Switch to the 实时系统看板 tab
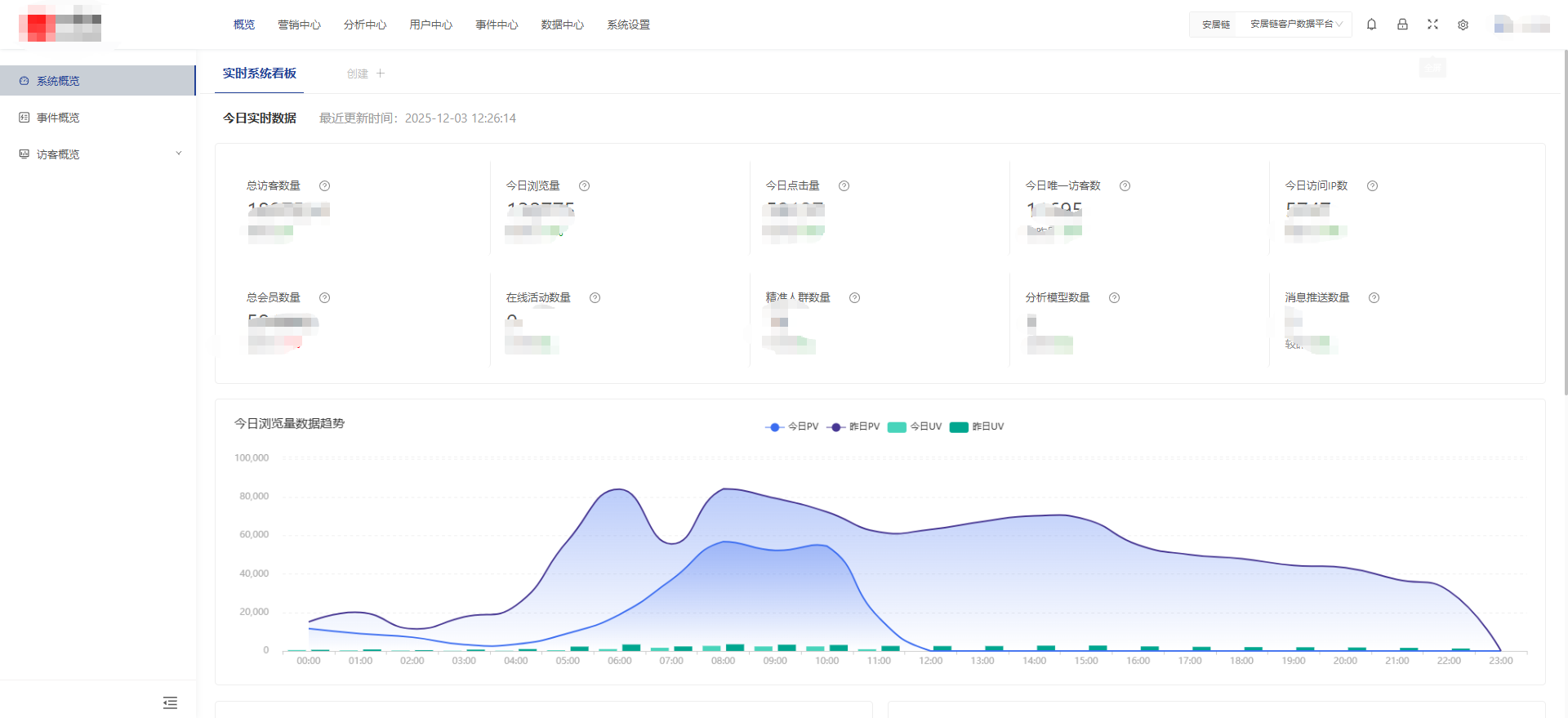The image size is (1568, 718). (x=260, y=74)
